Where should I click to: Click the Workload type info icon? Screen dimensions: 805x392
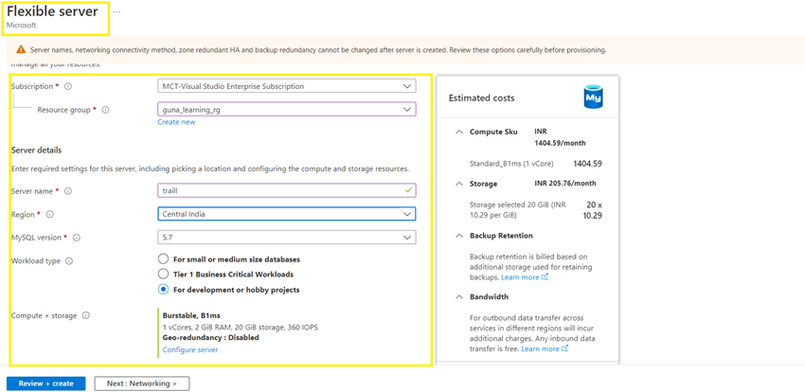coord(69,261)
